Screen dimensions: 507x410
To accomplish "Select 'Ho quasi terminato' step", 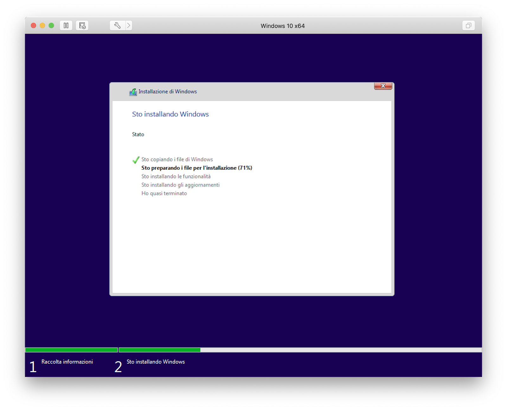I will coord(164,193).
